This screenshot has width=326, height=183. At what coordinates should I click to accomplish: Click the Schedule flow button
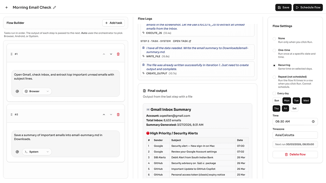pyautogui.click(x=308, y=7)
